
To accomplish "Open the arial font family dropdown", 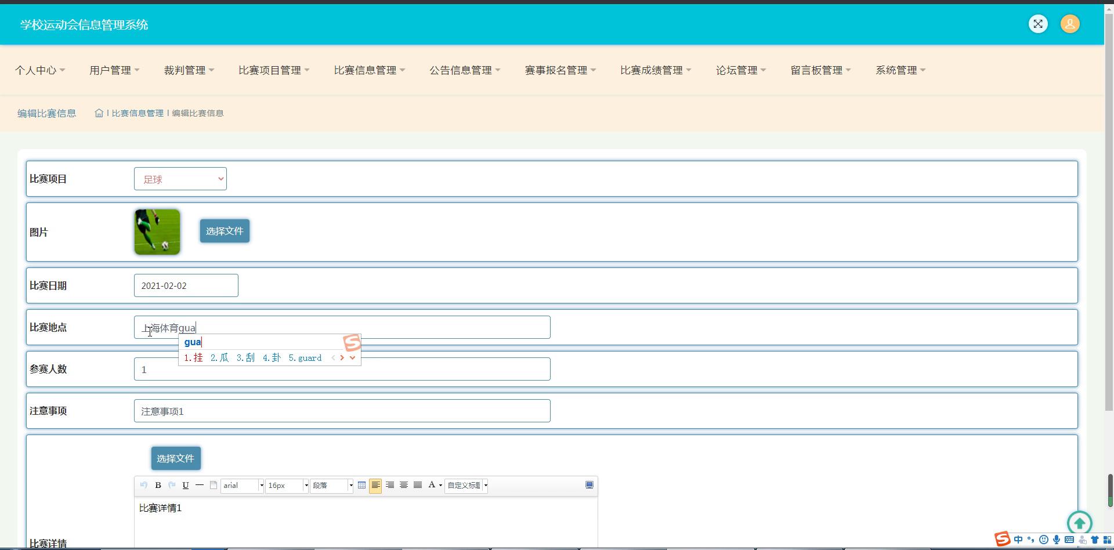I will point(243,485).
